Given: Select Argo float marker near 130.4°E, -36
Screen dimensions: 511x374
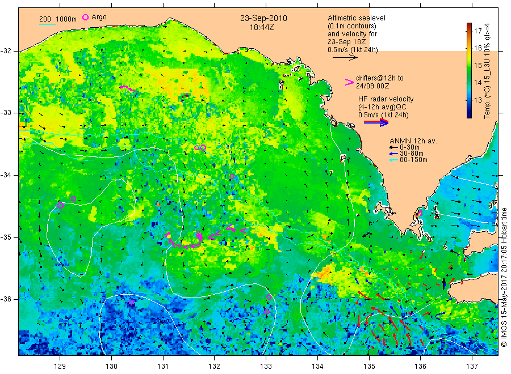Looking at the screenshot, I should tap(131, 303).
